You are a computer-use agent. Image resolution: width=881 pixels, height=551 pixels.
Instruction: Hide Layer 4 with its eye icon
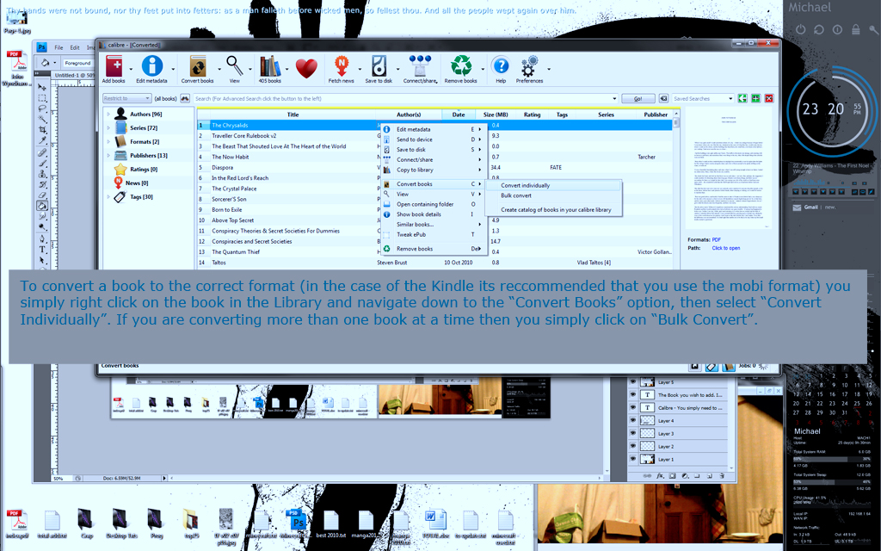633,420
